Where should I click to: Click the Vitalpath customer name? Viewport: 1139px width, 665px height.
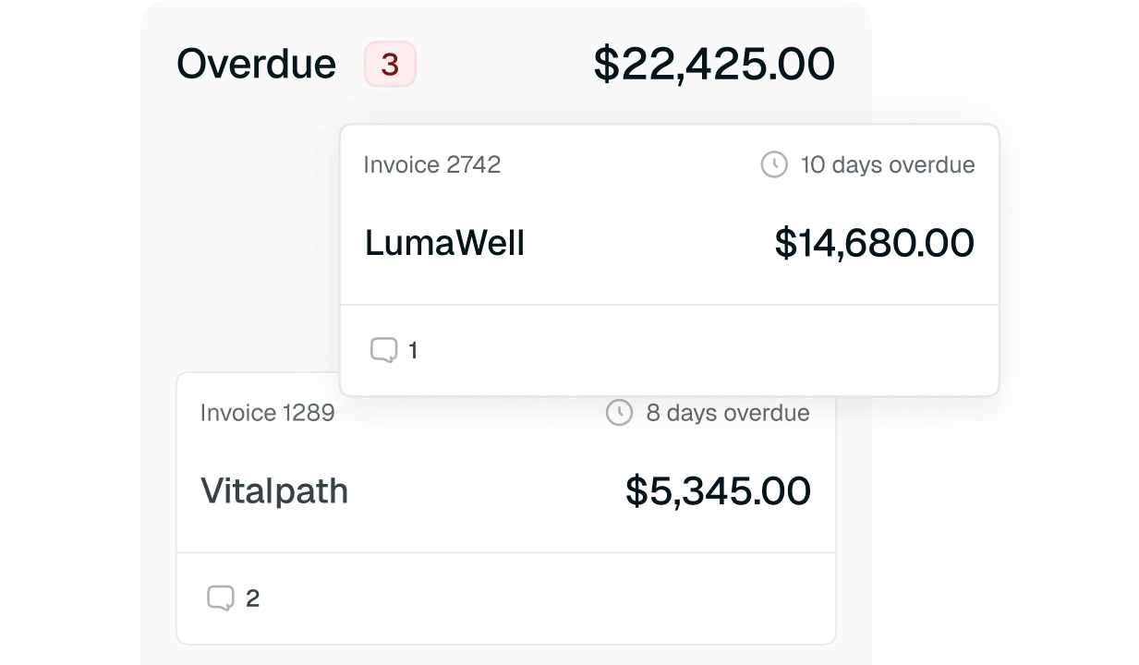click(x=274, y=490)
